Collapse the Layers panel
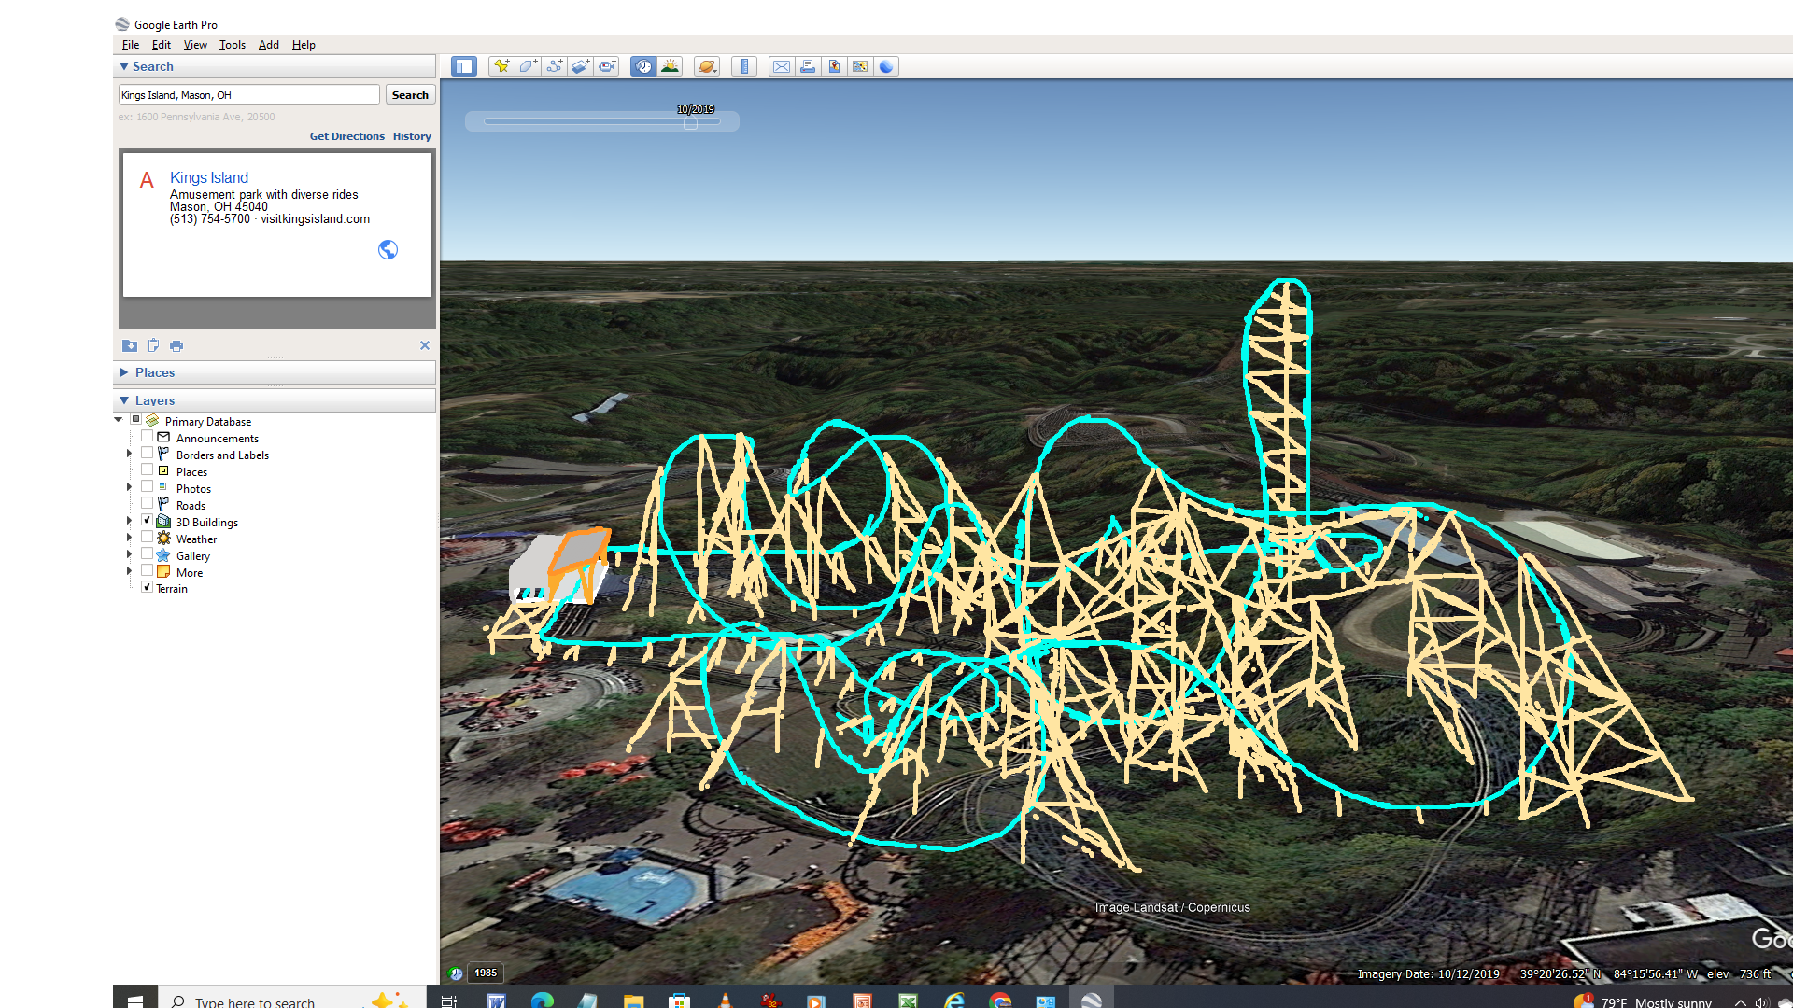The width and height of the screenshot is (1793, 1008). [x=124, y=400]
